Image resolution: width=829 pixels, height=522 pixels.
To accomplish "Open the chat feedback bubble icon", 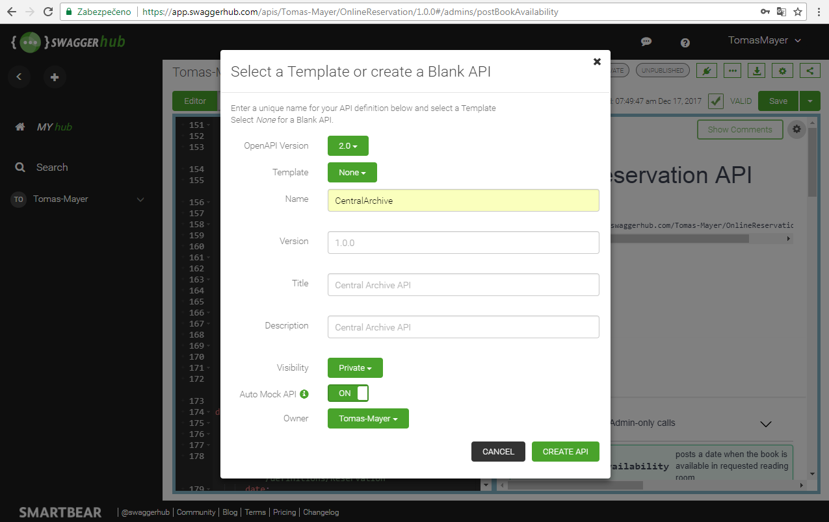I will tap(646, 42).
